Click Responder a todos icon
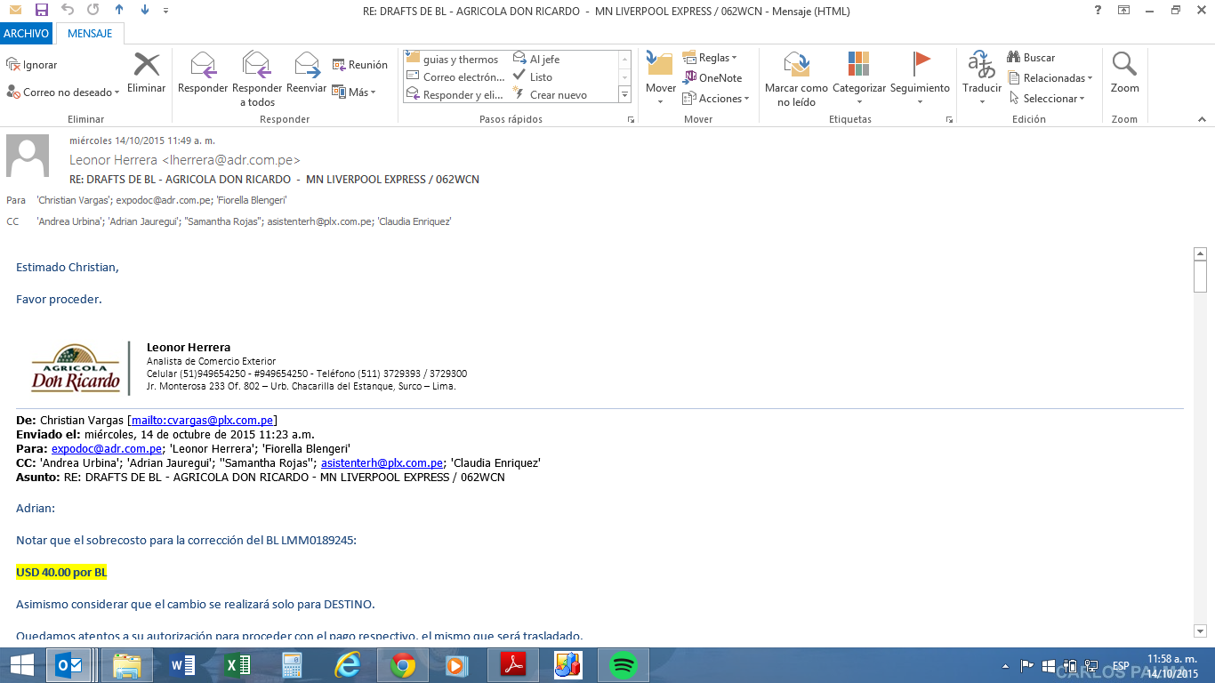 (256, 67)
